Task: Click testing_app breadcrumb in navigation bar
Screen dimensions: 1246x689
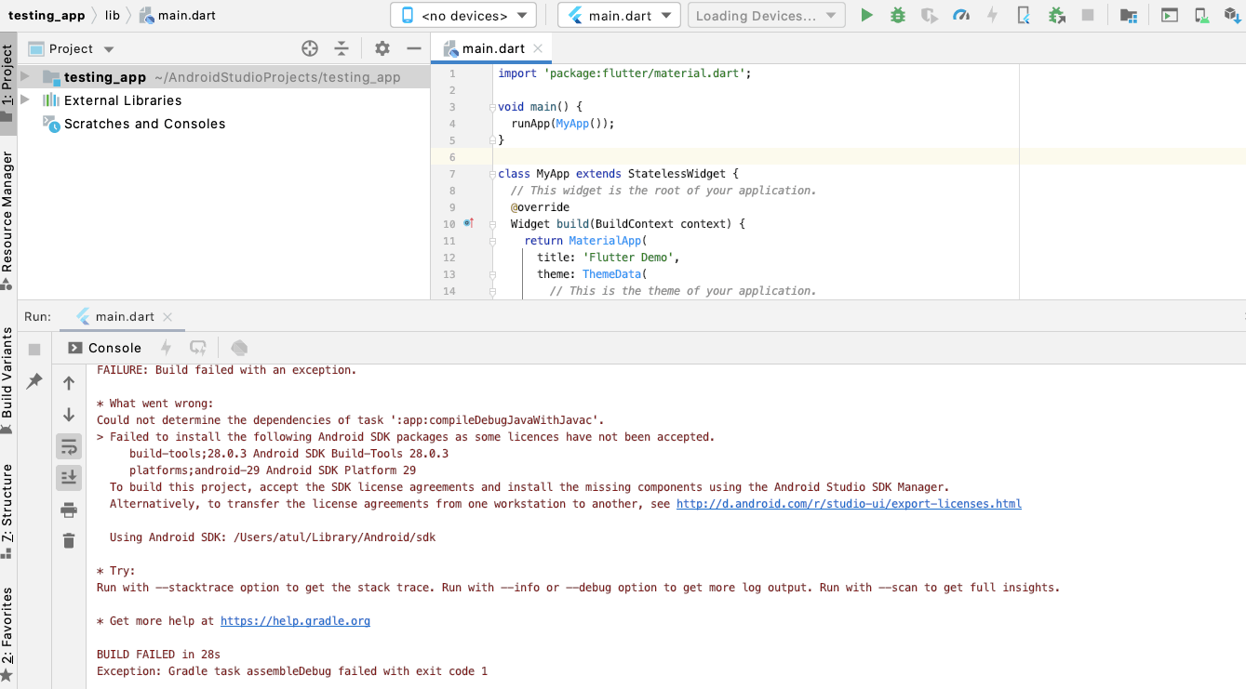Action: pos(47,15)
